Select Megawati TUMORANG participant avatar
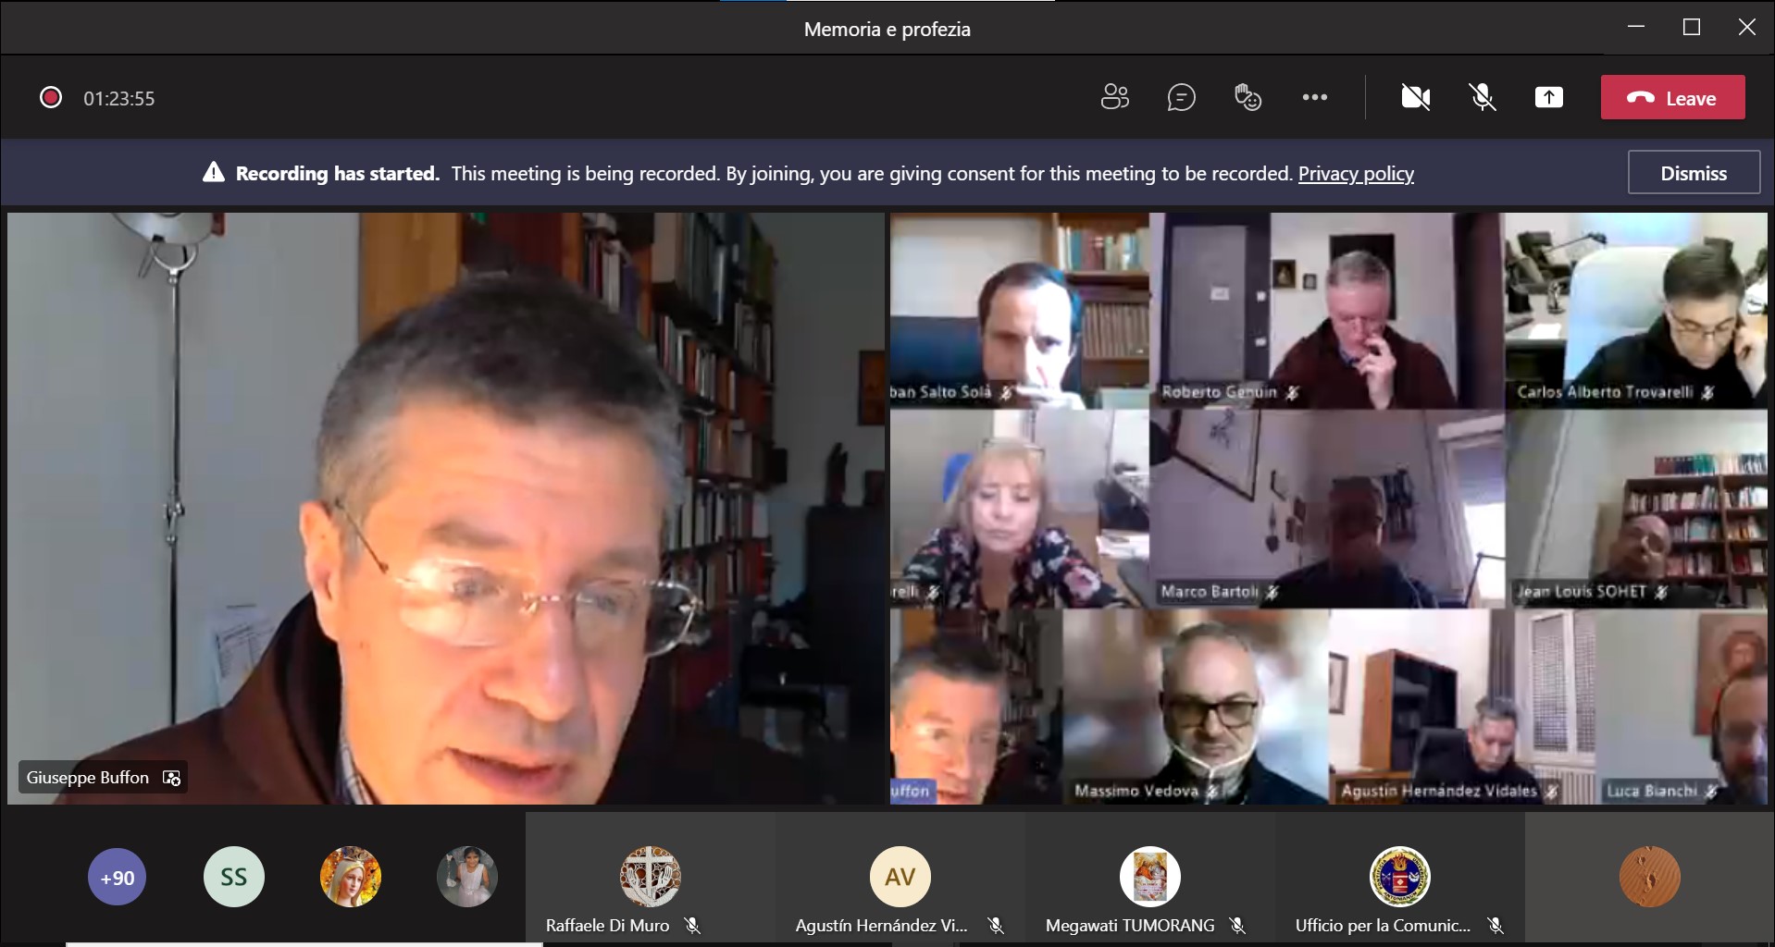Screen dimensions: 1775x947 coord(1149,877)
